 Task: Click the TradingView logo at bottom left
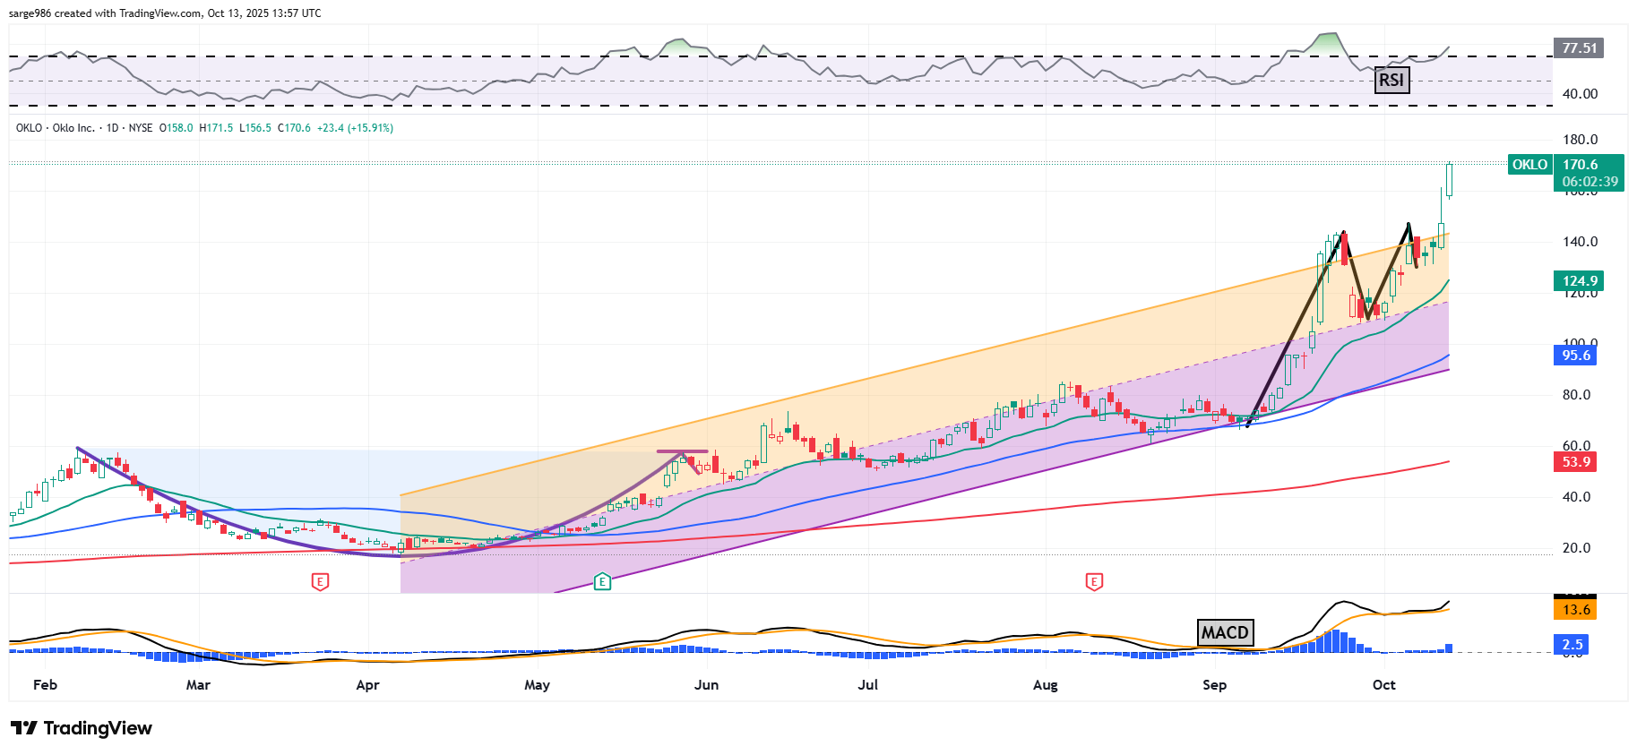(82, 728)
